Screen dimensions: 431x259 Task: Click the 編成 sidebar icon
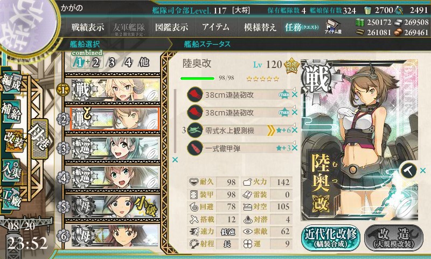tap(11, 83)
